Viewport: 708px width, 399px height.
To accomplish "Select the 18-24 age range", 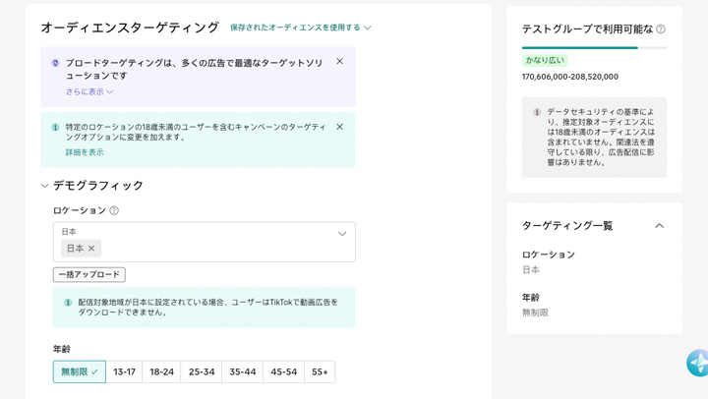I will [x=161, y=371].
